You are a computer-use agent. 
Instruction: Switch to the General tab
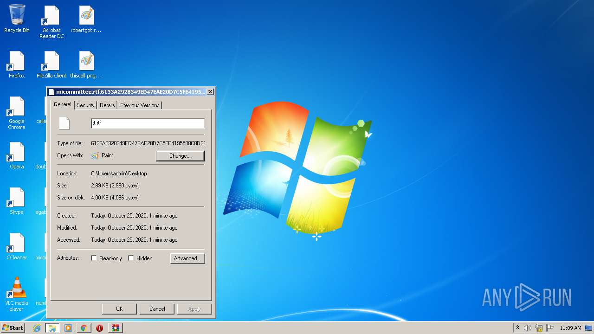63,105
